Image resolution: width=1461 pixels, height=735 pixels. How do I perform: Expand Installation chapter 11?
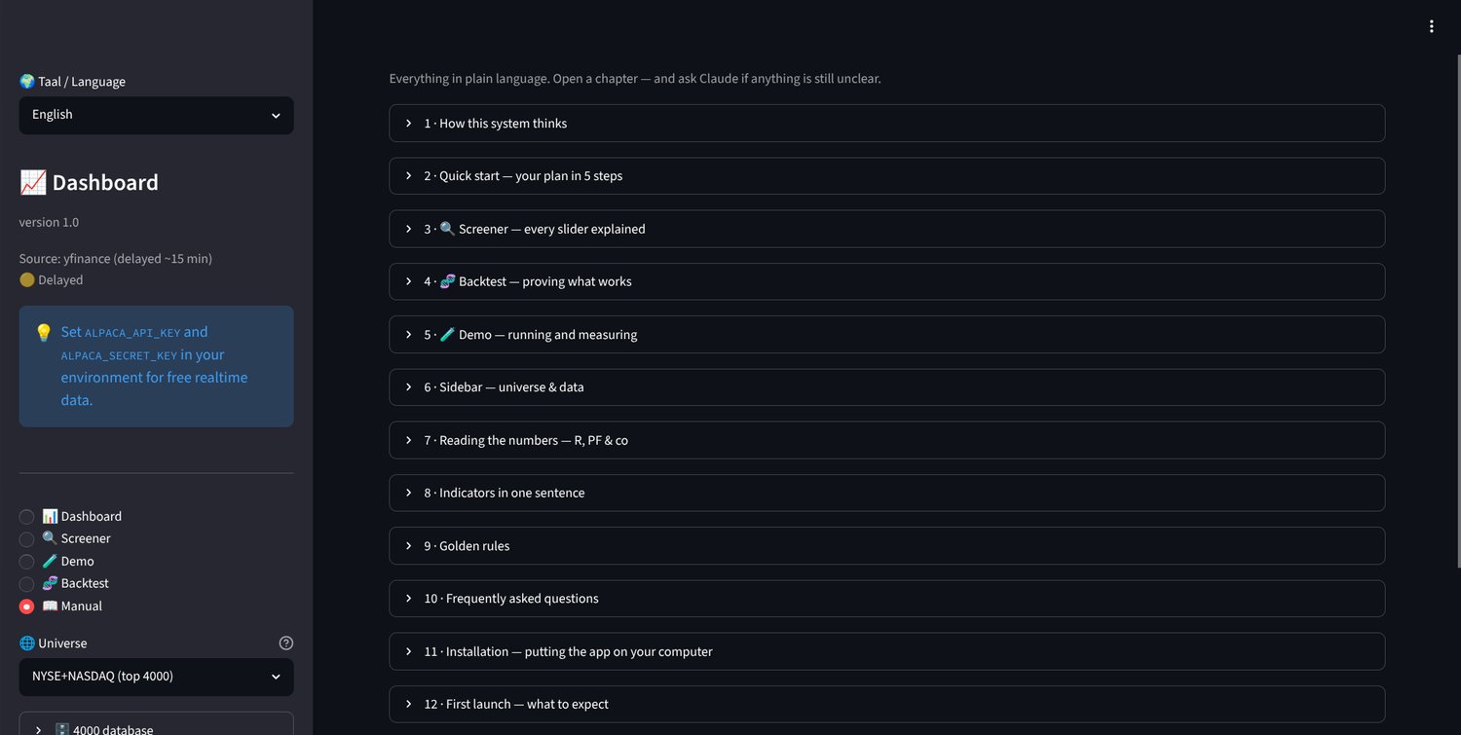pyautogui.click(x=886, y=651)
